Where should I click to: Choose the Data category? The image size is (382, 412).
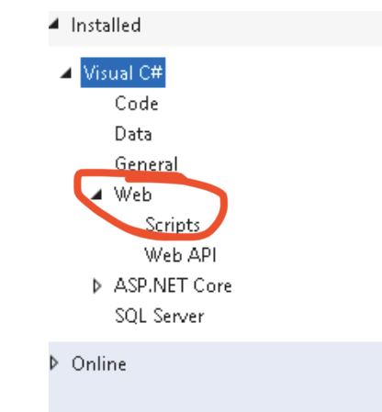point(133,134)
